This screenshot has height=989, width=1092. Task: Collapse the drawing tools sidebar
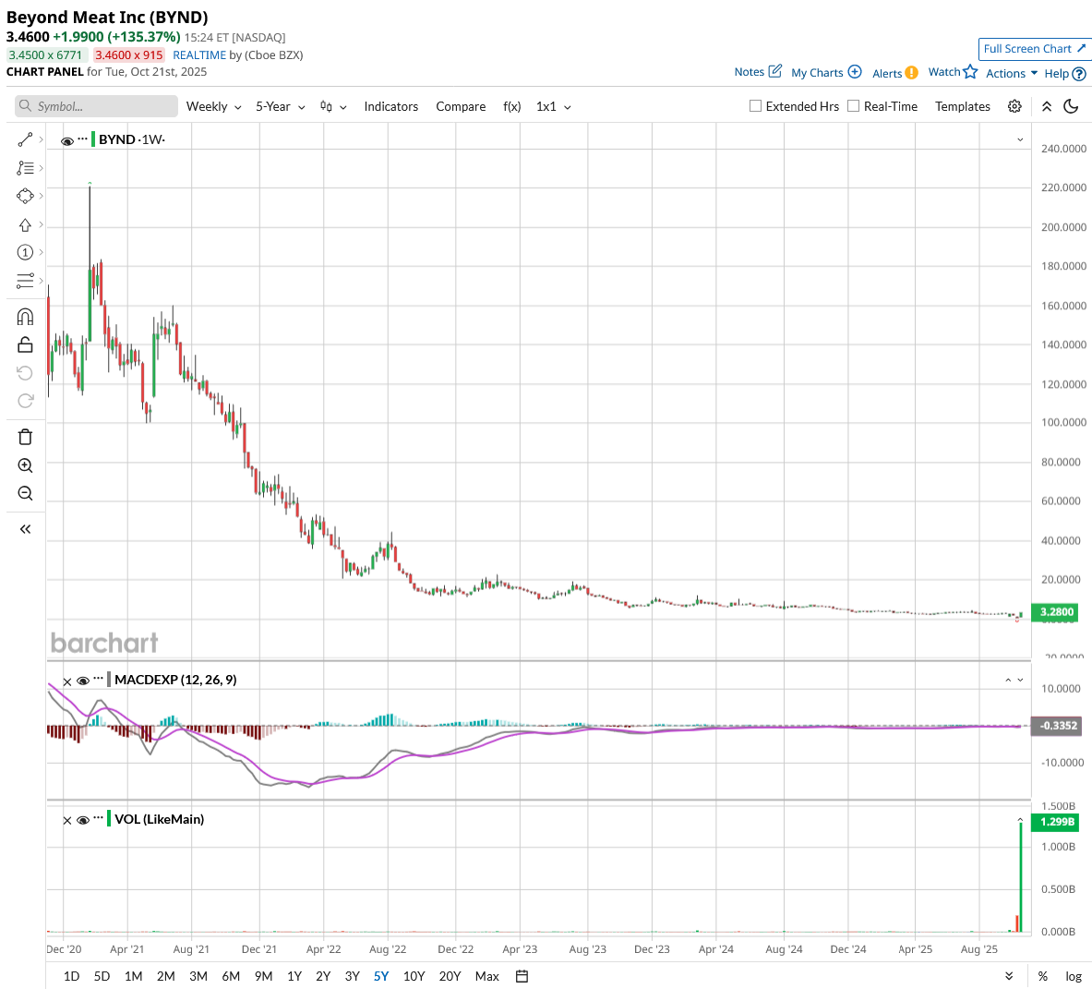tap(25, 529)
